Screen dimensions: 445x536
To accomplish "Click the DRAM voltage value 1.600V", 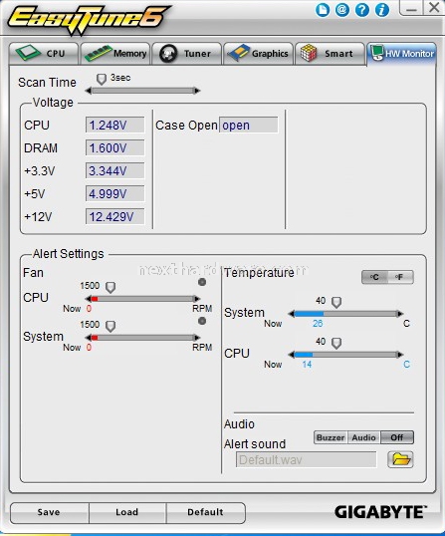I will click(115, 148).
